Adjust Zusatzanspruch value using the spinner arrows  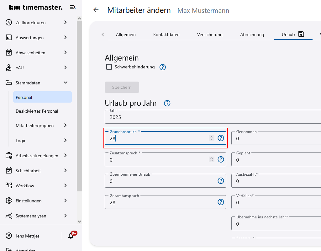point(212,159)
